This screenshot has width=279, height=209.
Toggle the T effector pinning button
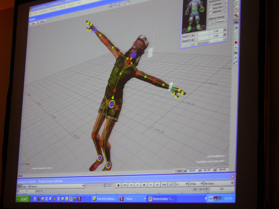tap(210, 23)
